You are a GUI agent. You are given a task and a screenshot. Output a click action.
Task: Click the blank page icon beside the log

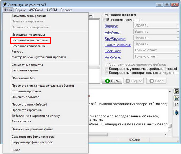click(x=176, y=104)
